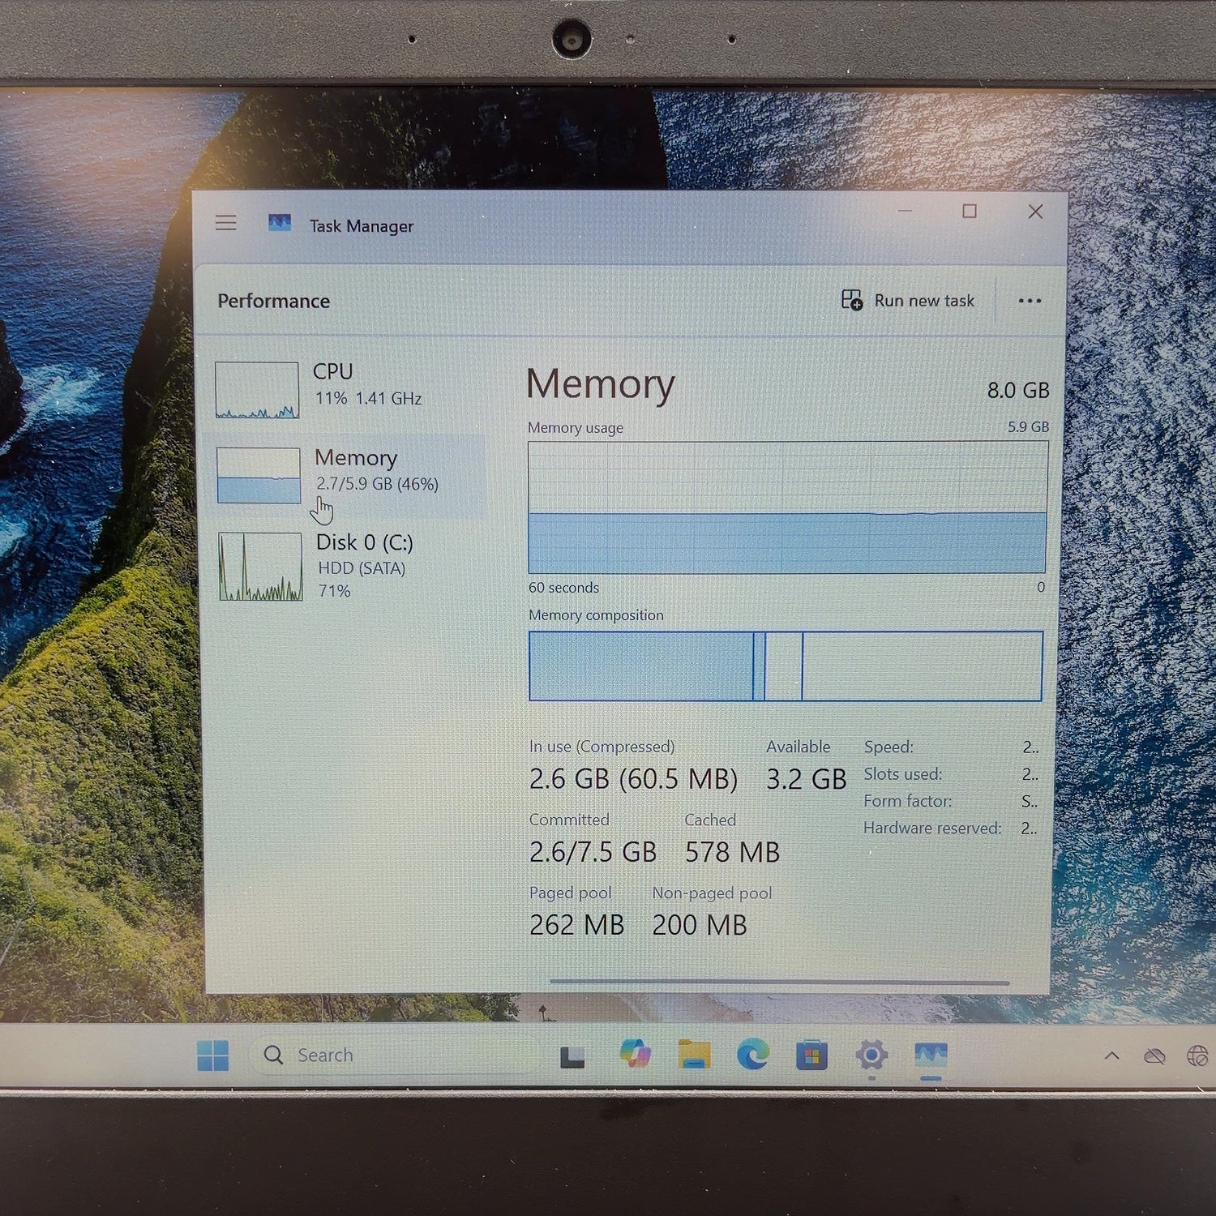
Task: Open the Windows Start menu
Action: 213,1055
